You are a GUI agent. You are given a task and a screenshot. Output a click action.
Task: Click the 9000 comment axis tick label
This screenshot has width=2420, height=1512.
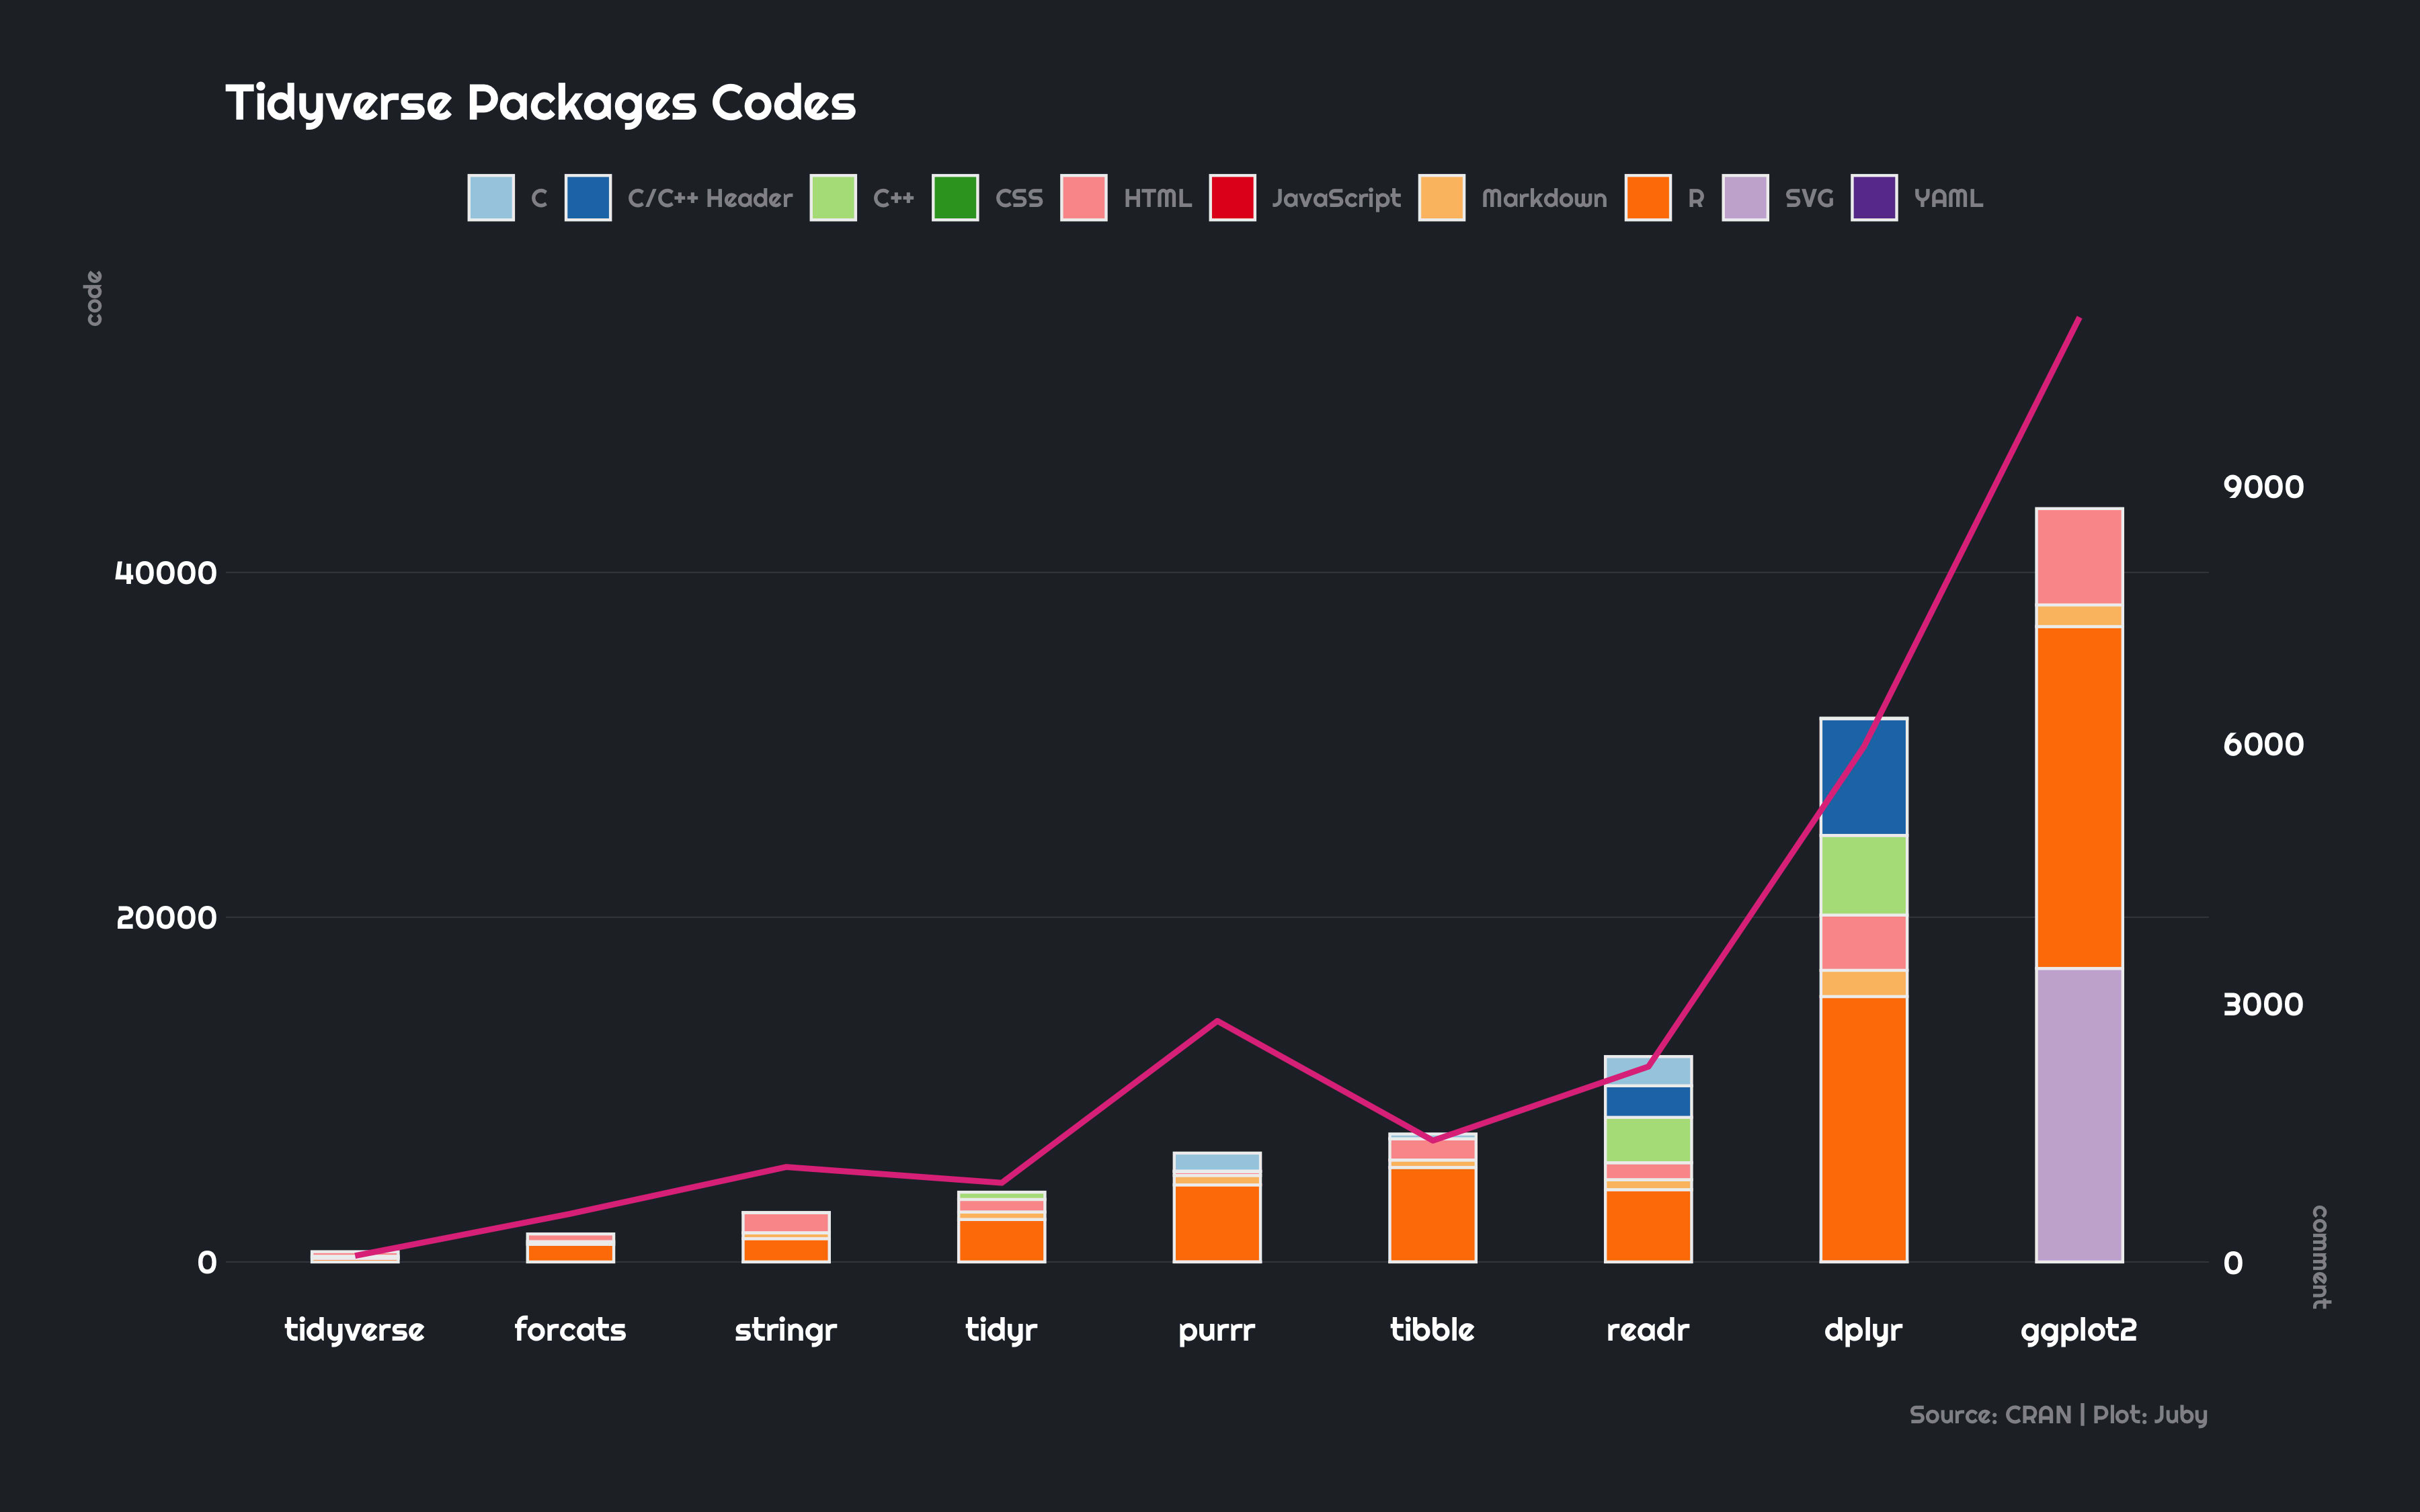(x=2263, y=487)
